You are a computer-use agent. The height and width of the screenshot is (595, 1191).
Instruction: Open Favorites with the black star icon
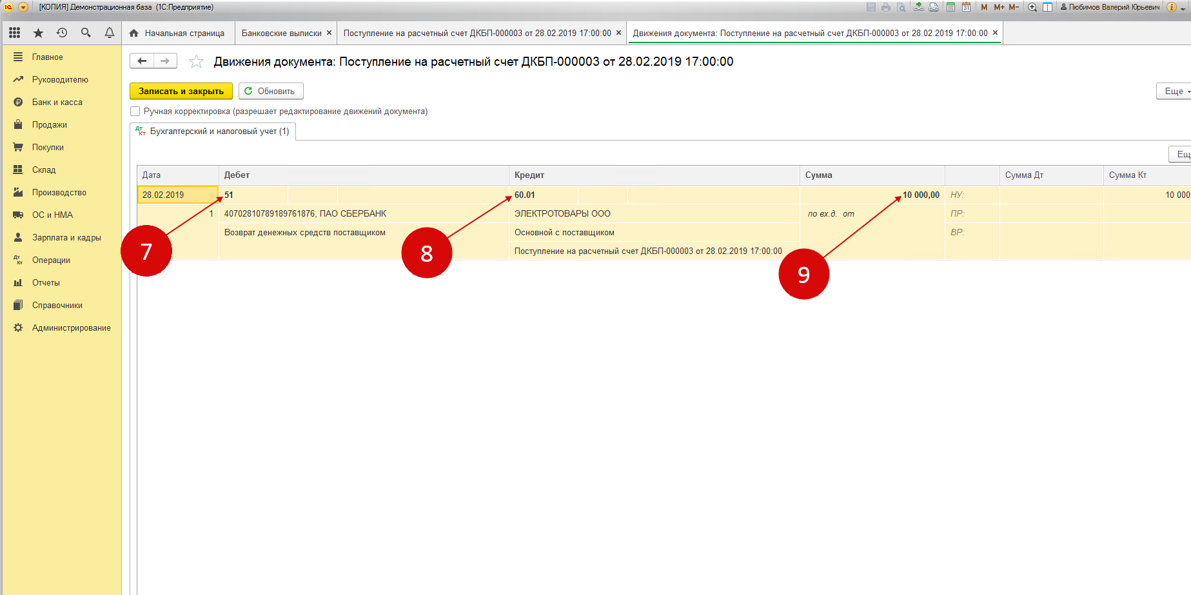point(38,33)
